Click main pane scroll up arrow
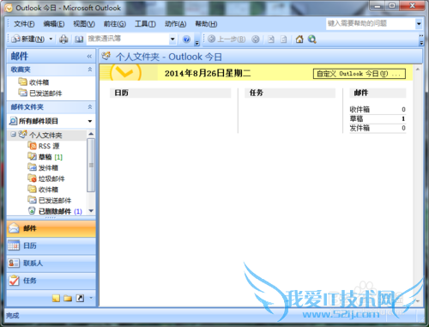 point(417,70)
